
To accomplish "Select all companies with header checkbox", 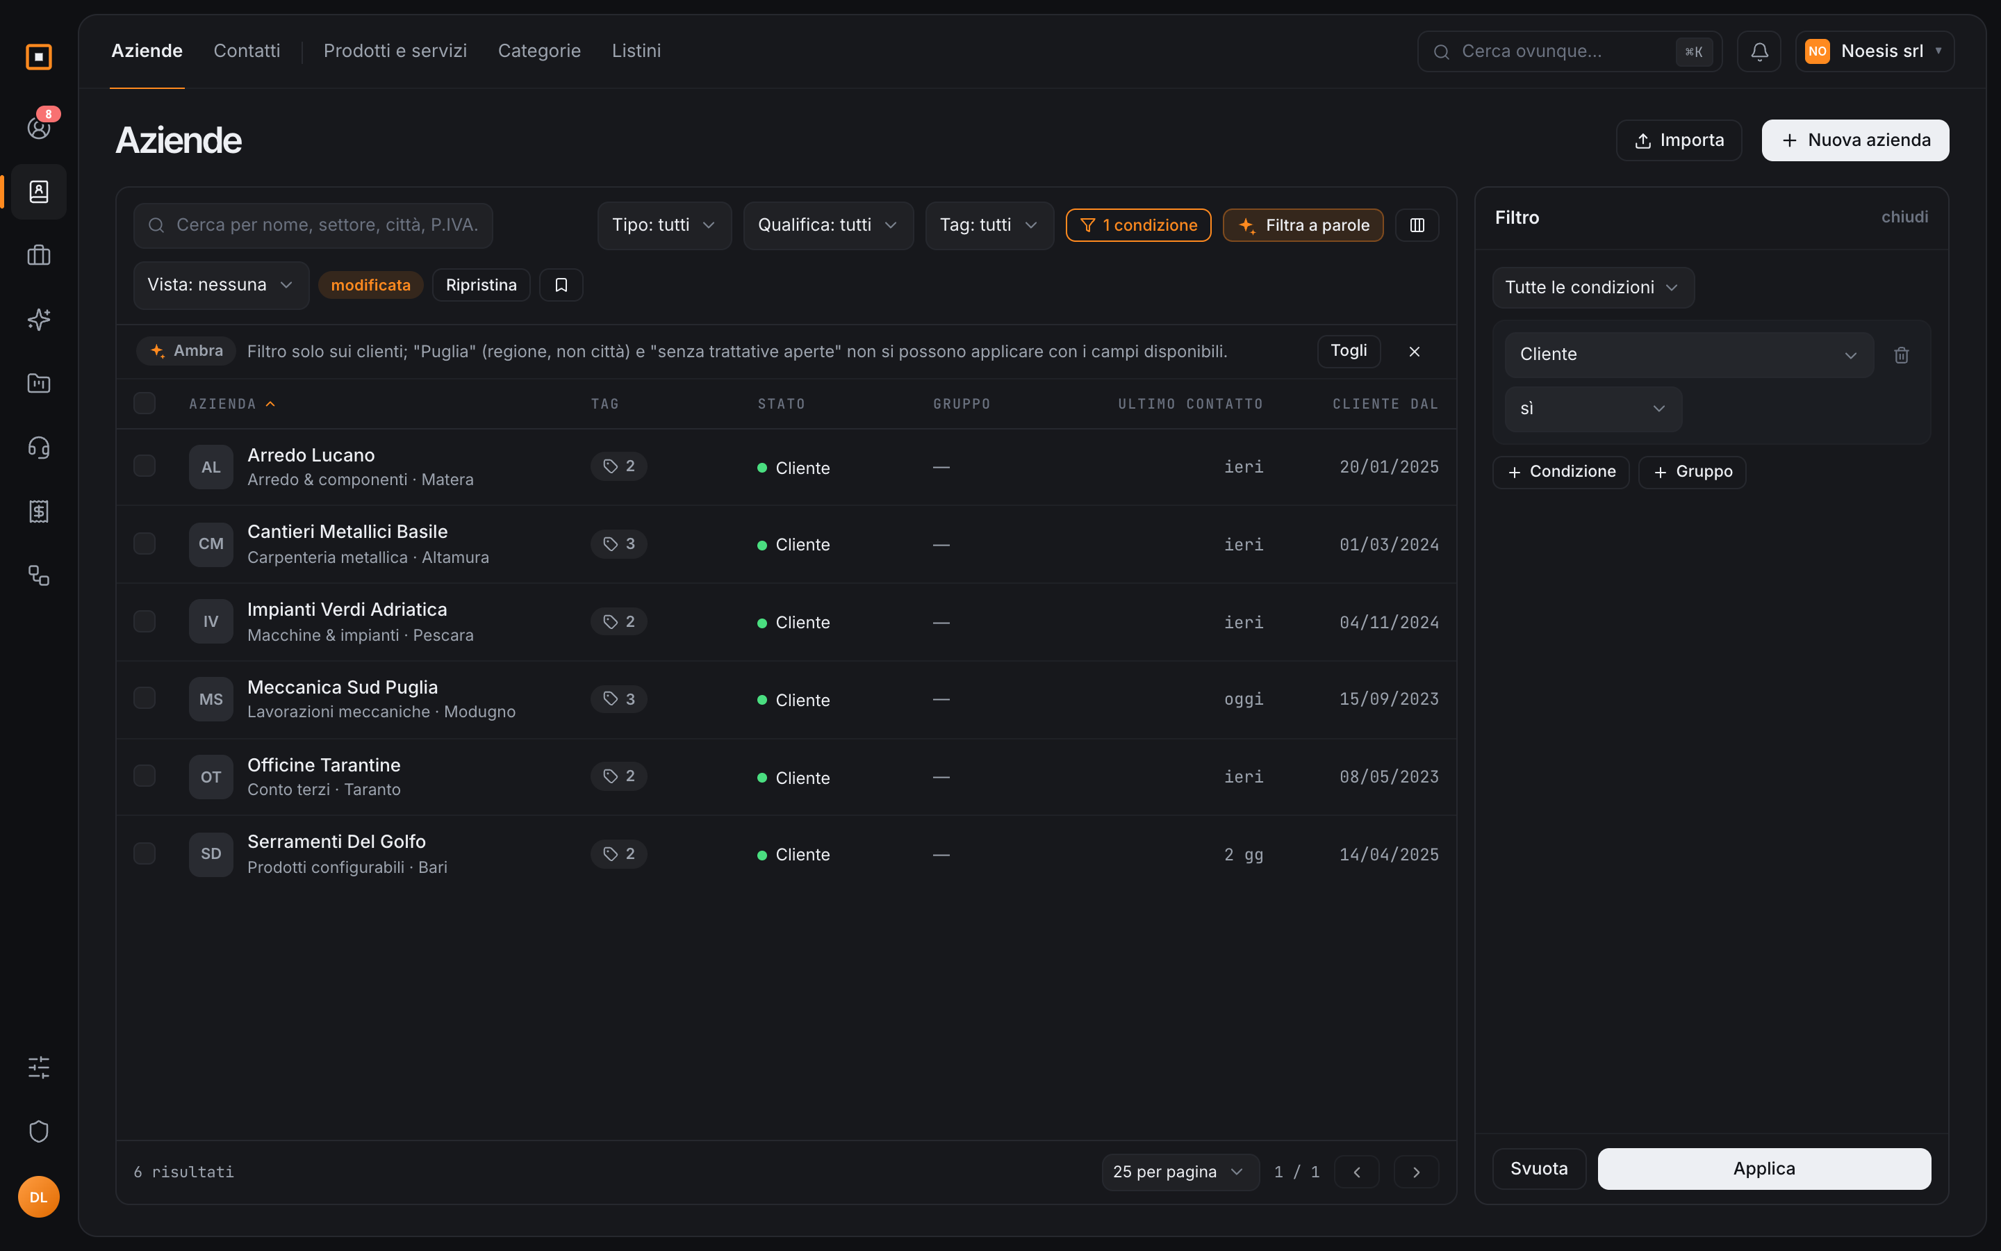I will coord(145,403).
